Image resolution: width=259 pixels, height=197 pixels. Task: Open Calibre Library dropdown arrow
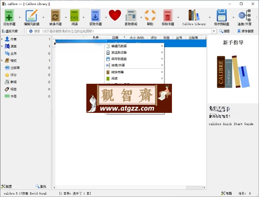coord(210,17)
